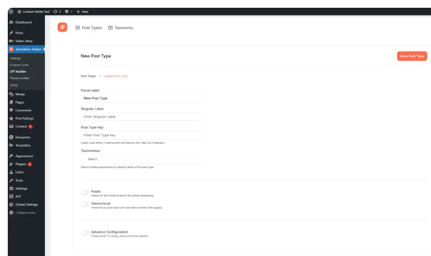Viewport: 431px width, 256px height.
Task: Open the Taxonomies Select dropdown
Action: coord(141,159)
